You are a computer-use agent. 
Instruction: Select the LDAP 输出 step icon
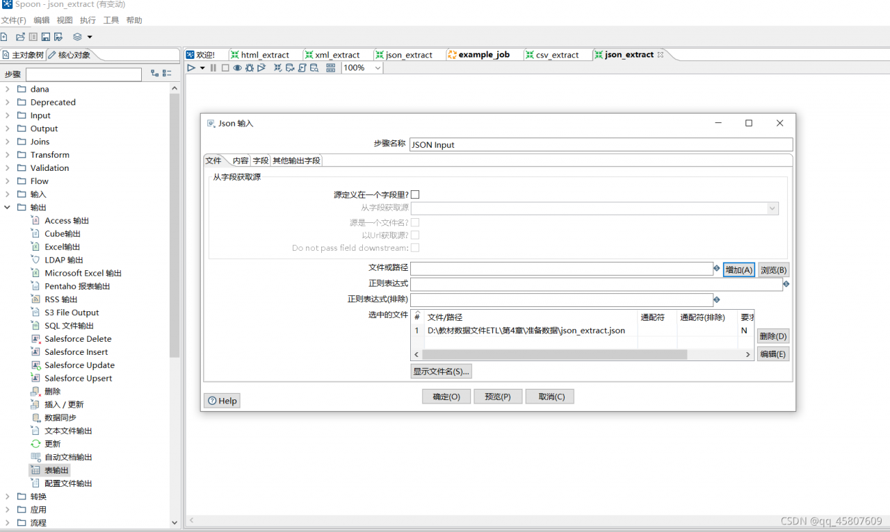tap(35, 260)
